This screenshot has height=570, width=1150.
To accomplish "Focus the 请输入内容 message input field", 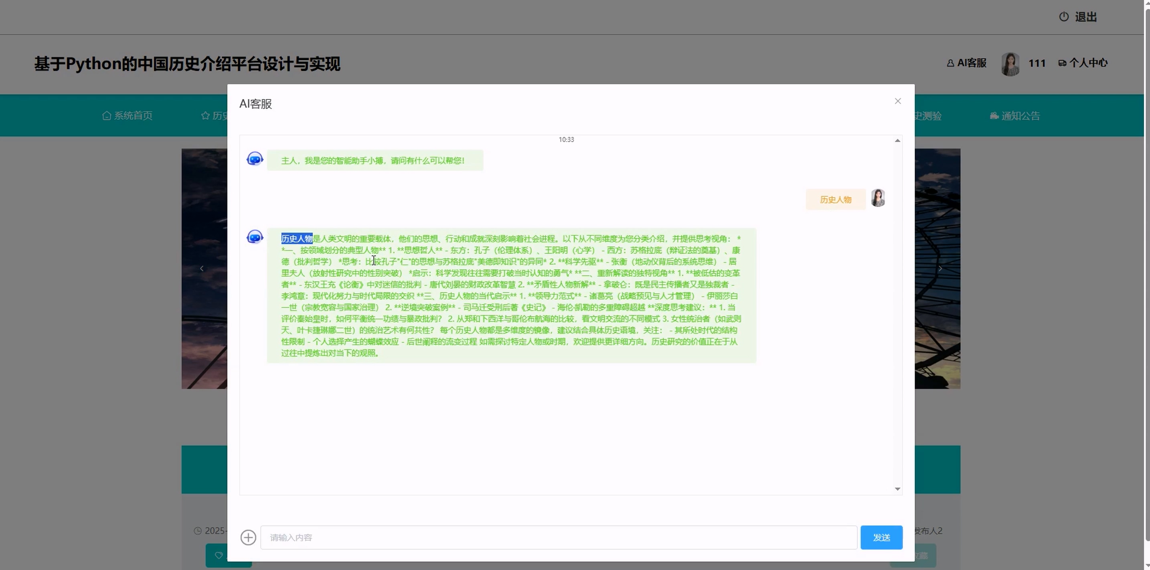I will (x=558, y=537).
